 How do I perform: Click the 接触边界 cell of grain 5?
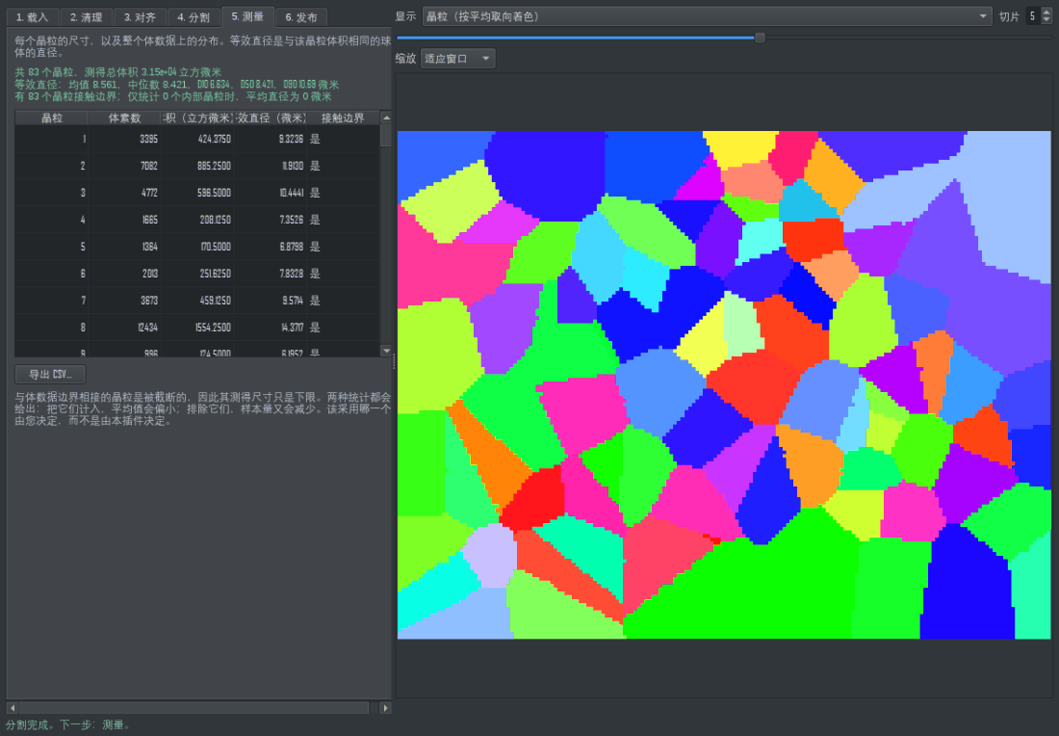(343, 247)
